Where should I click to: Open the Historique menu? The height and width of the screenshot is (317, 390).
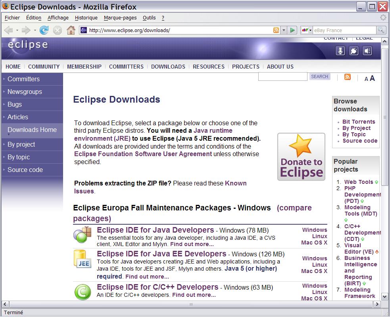point(86,18)
